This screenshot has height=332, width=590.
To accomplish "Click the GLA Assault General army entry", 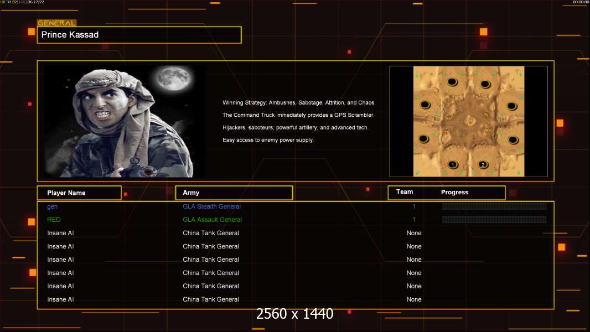I will [212, 220].
